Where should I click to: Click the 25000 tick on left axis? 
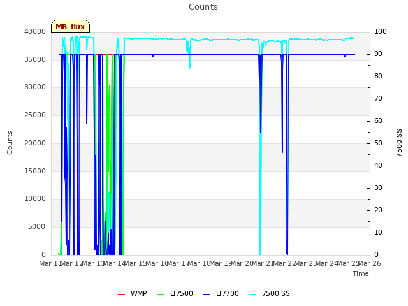click(x=35, y=115)
